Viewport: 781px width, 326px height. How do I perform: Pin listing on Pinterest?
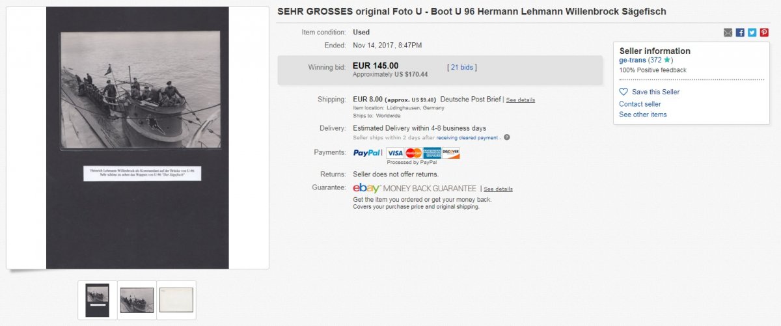[x=764, y=33]
